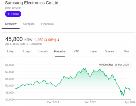Switch chart to 1 month range
Image resolution: width=136 pixels, height=106 pixels.
pyautogui.click(x=43, y=51)
